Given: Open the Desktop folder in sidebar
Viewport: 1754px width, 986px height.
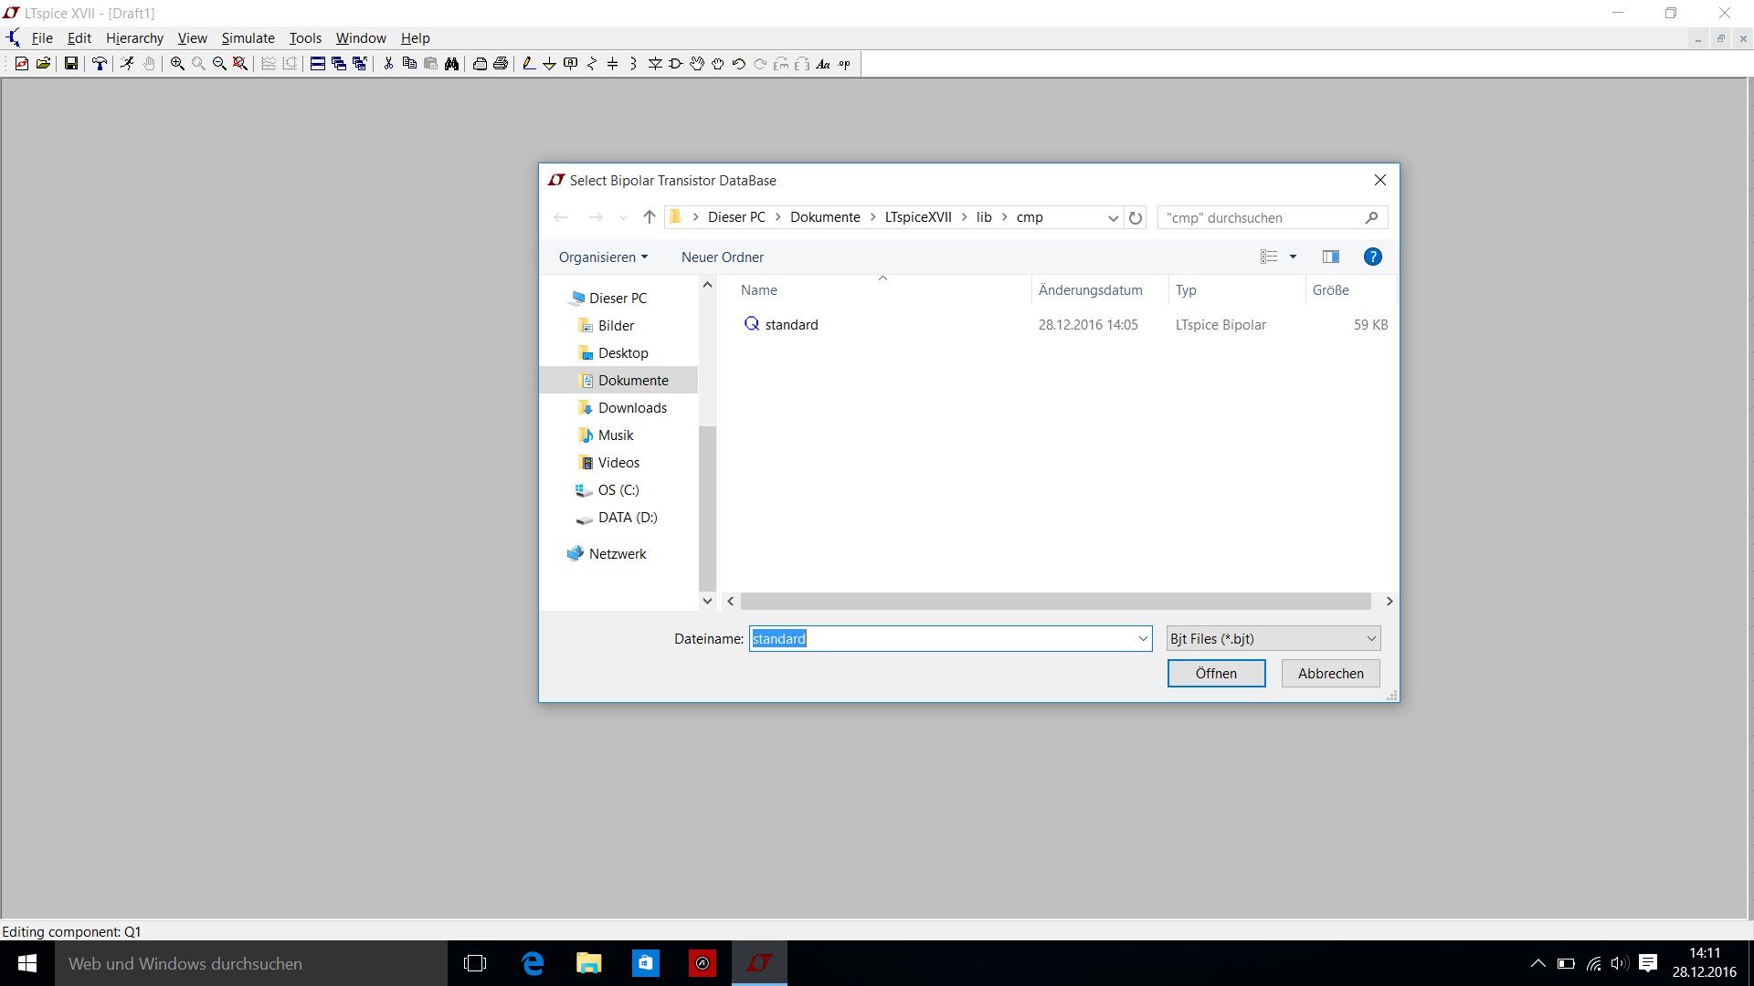Looking at the screenshot, I should point(623,353).
